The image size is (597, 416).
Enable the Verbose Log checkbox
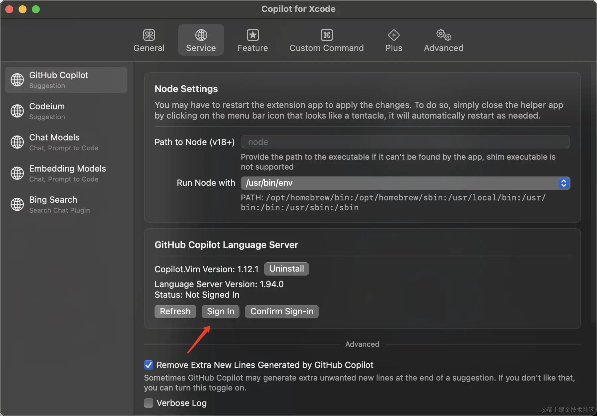click(148, 403)
